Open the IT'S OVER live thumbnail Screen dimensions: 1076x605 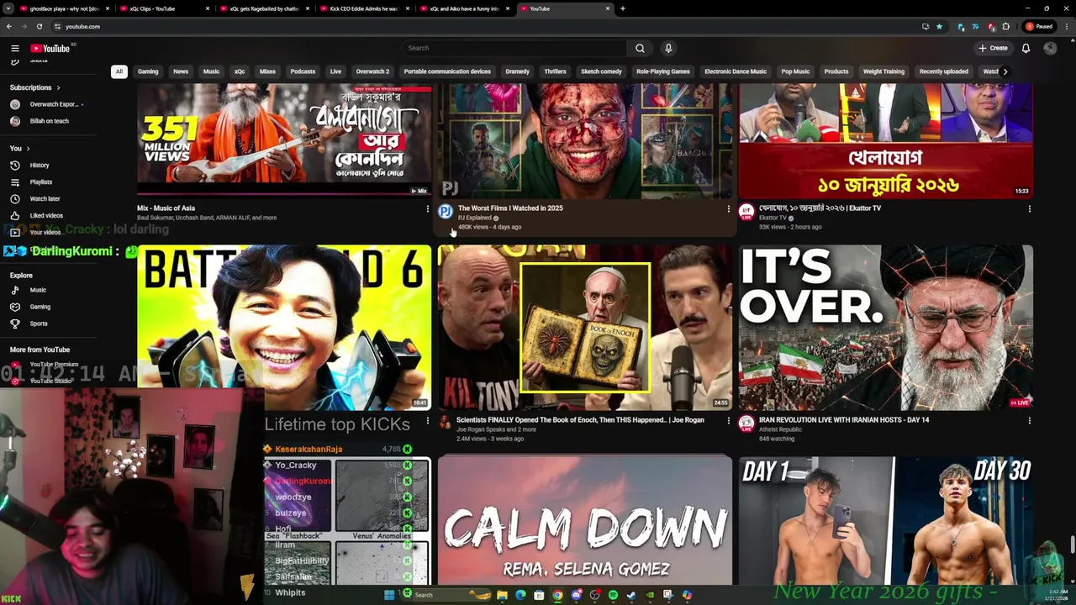click(886, 328)
